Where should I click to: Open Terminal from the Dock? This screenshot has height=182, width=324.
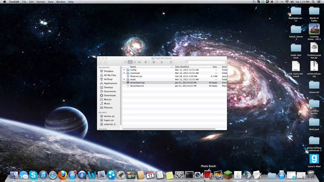pyautogui.click(x=189, y=175)
